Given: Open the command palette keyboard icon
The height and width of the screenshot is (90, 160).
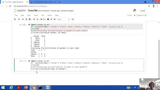Looking at the screenshot, I should pyautogui.click(x=73, y=19).
